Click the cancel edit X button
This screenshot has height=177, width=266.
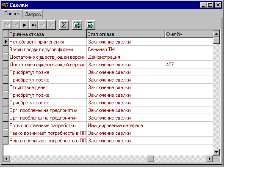(51, 25)
